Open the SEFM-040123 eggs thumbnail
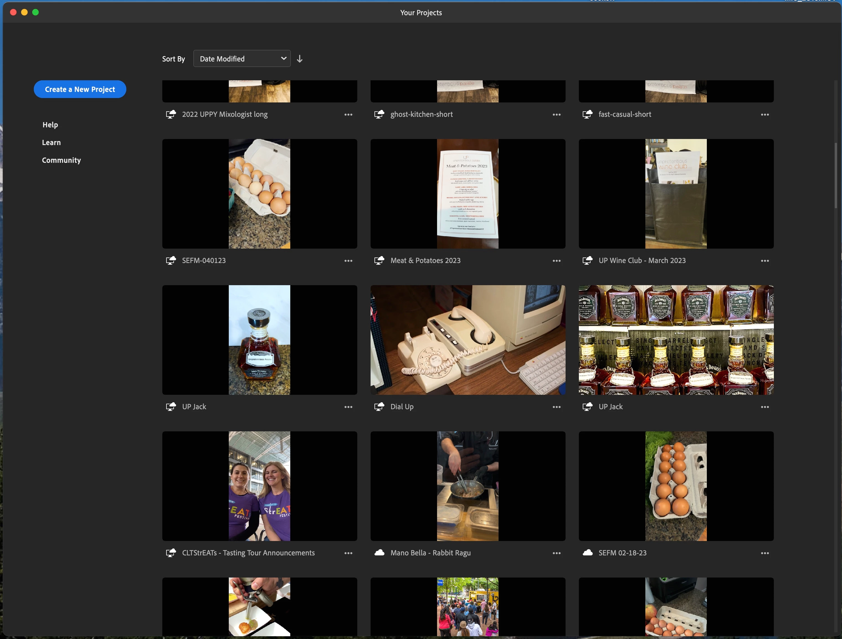The width and height of the screenshot is (842, 639). pyautogui.click(x=259, y=194)
